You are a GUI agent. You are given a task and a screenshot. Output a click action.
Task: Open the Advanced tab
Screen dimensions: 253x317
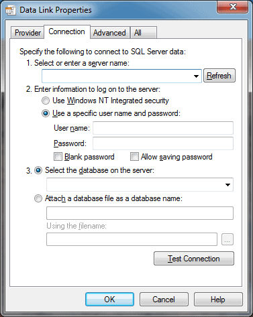point(109,33)
